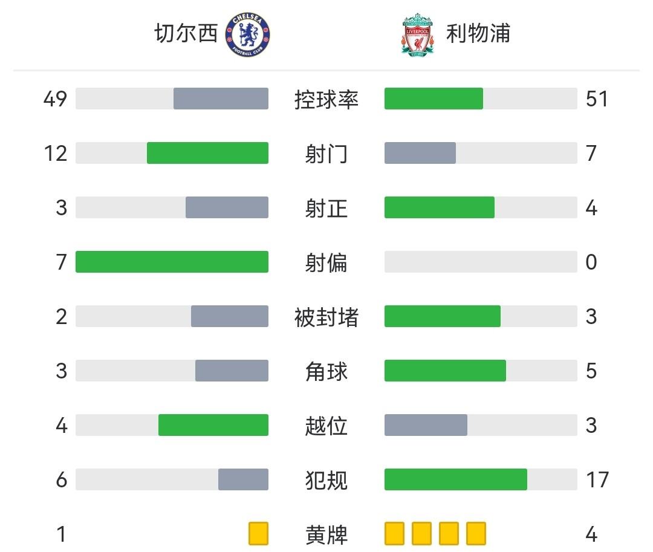Click Liverpool's rightmost yellow card icon
This screenshot has height=552, width=653.
476,534
